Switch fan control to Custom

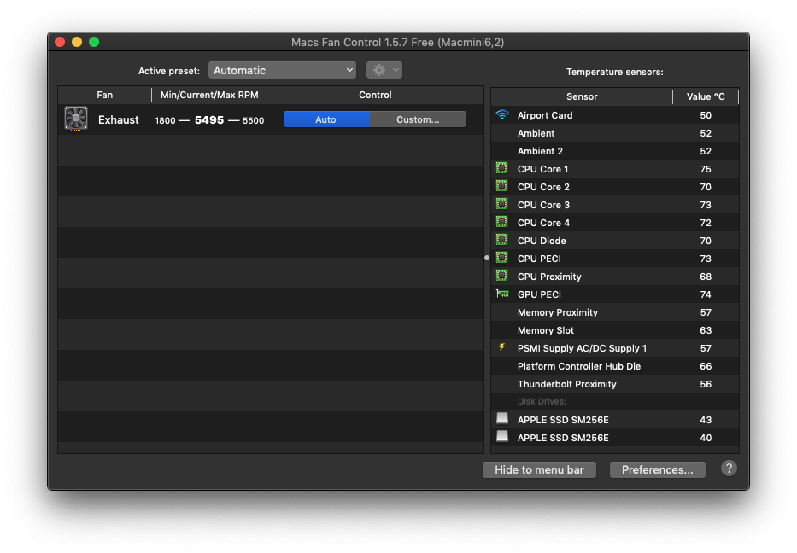[418, 119]
